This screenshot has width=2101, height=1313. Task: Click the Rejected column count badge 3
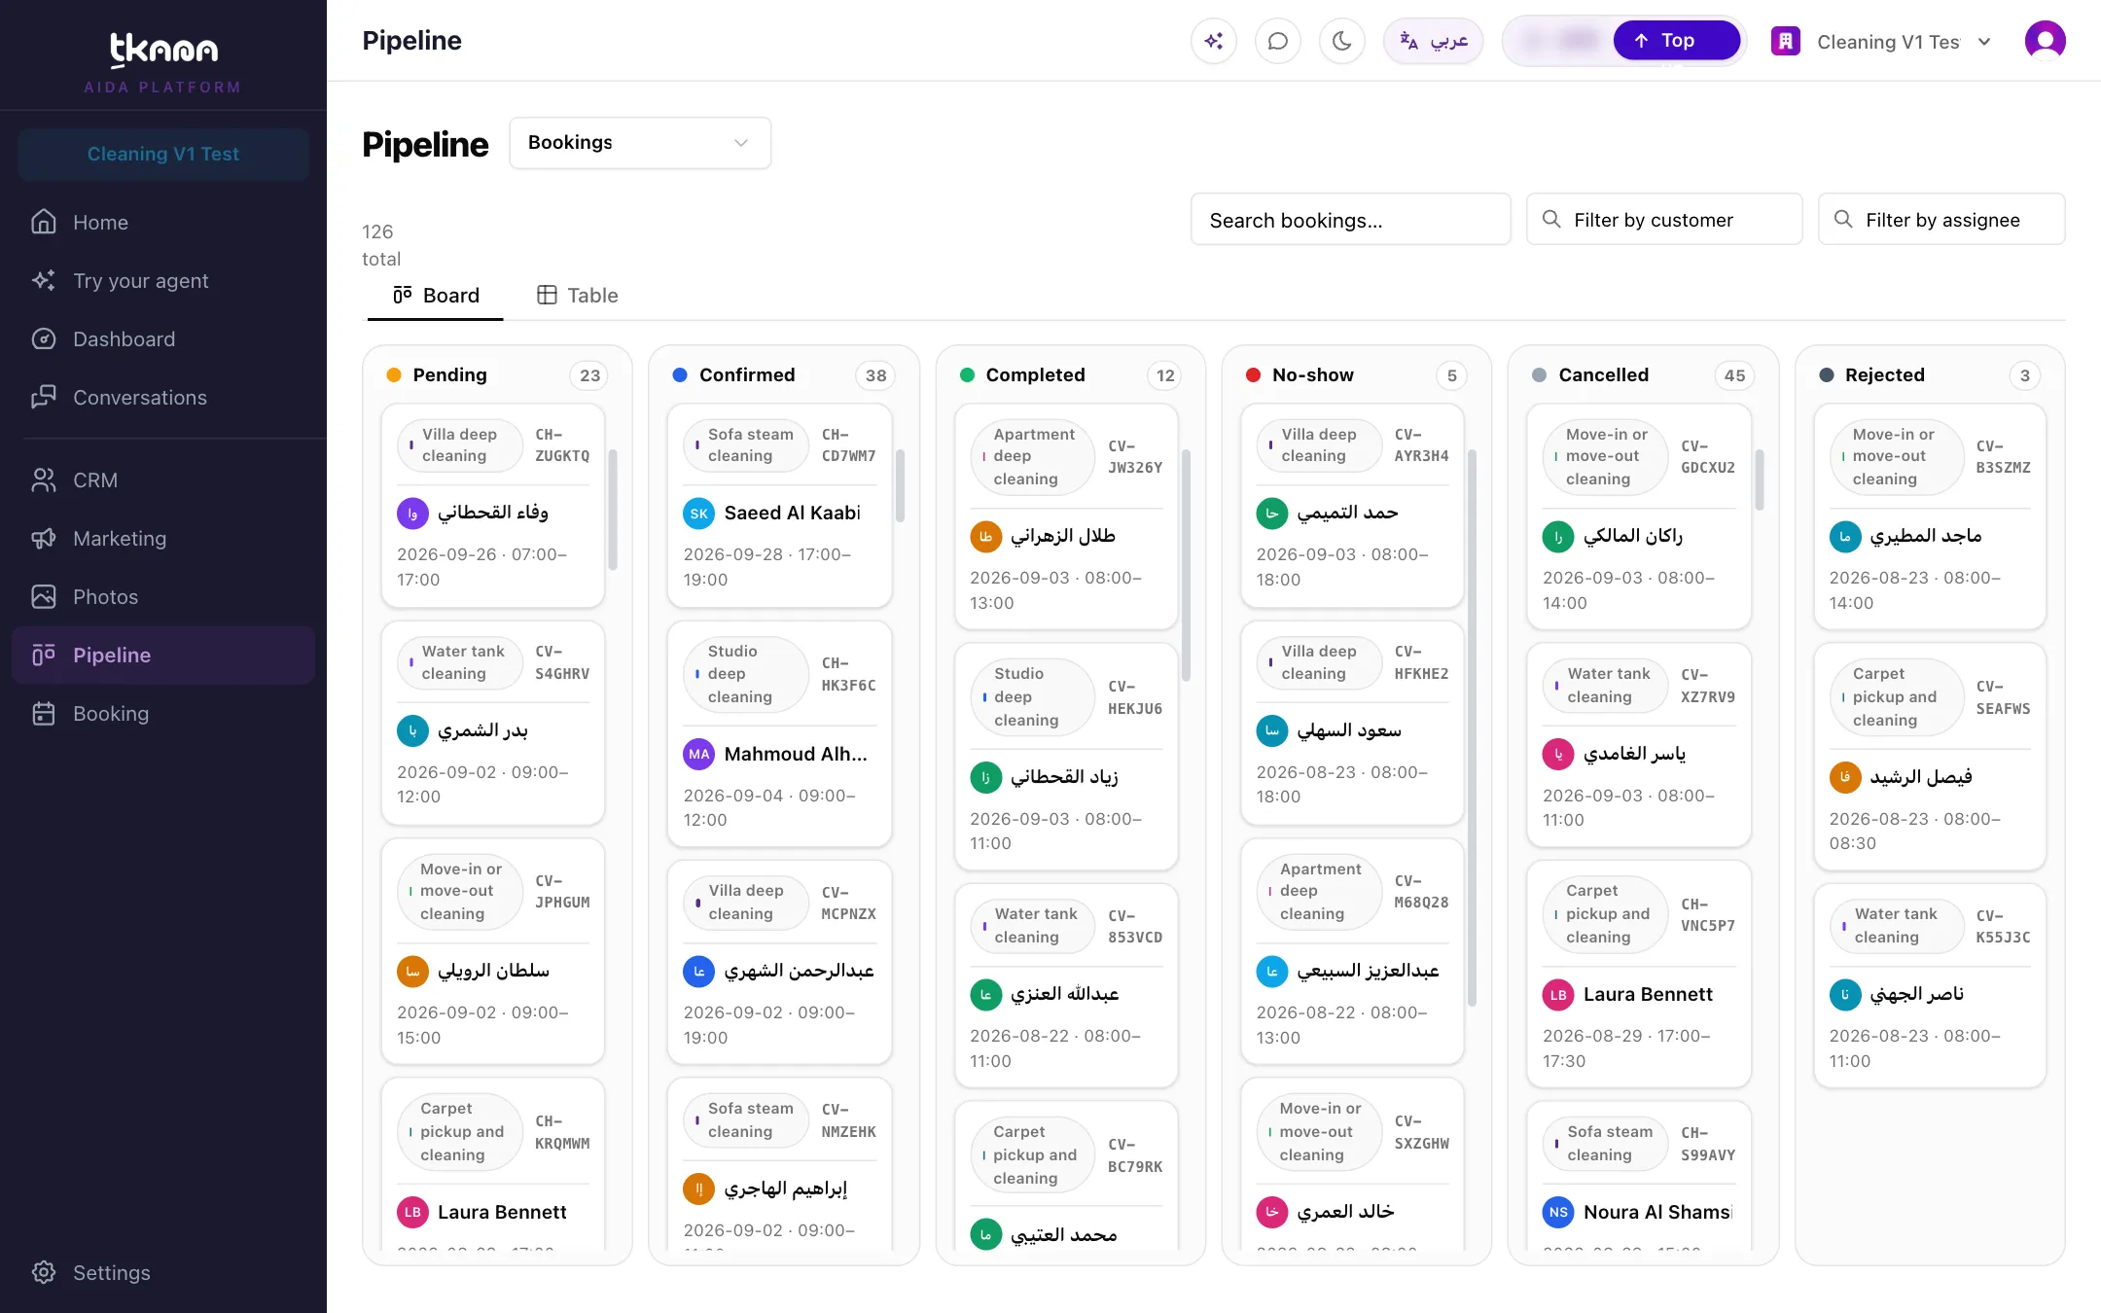pyautogui.click(x=2025, y=375)
